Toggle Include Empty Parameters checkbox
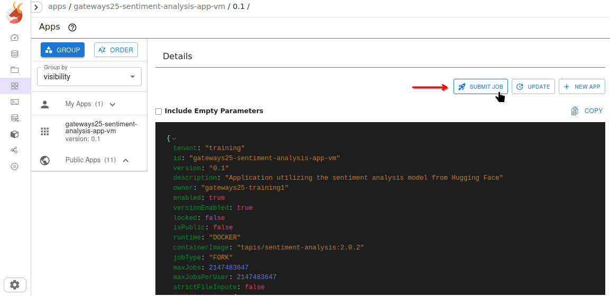610x296 pixels. tap(159, 112)
